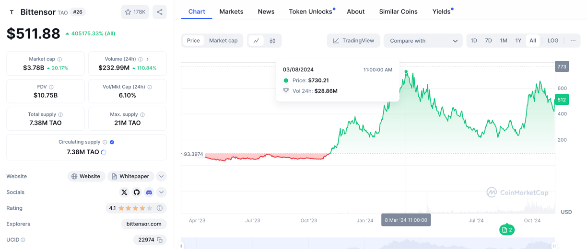Open the TradingView chart button
The height and width of the screenshot is (249, 587).
(x=353, y=41)
